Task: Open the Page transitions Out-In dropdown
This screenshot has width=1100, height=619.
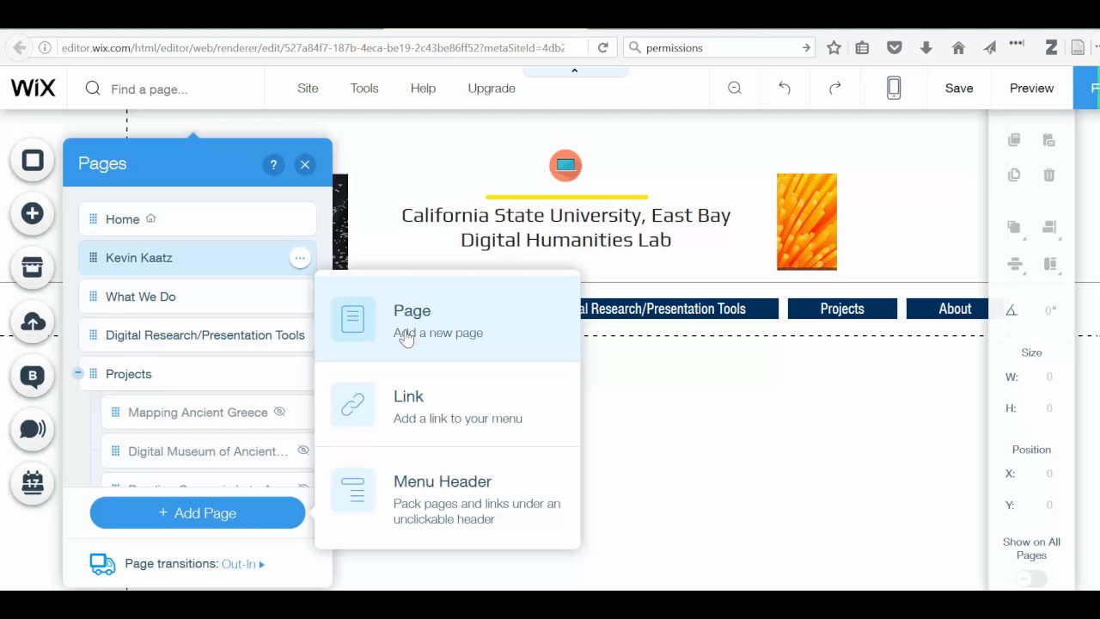Action: pos(243,564)
